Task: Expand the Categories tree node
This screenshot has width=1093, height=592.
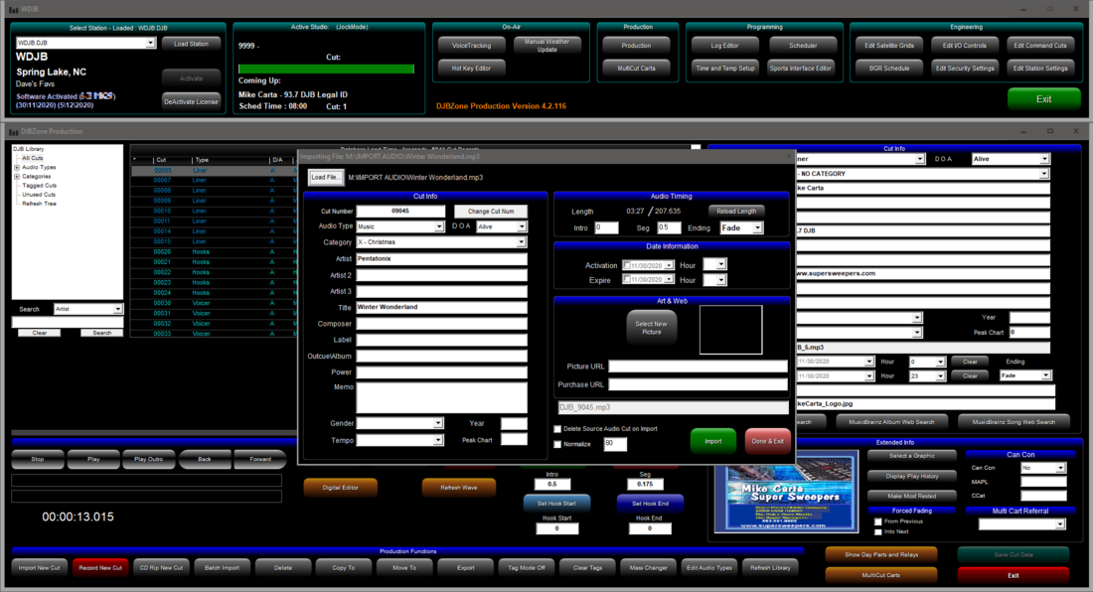Action: pyautogui.click(x=17, y=176)
